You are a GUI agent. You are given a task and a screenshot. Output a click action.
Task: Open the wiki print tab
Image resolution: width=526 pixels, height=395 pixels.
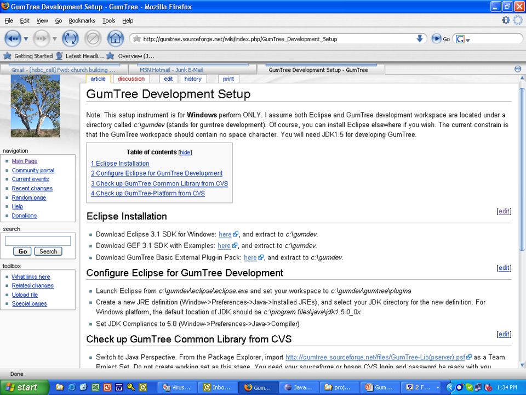pyautogui.click(x=228, y=78)
